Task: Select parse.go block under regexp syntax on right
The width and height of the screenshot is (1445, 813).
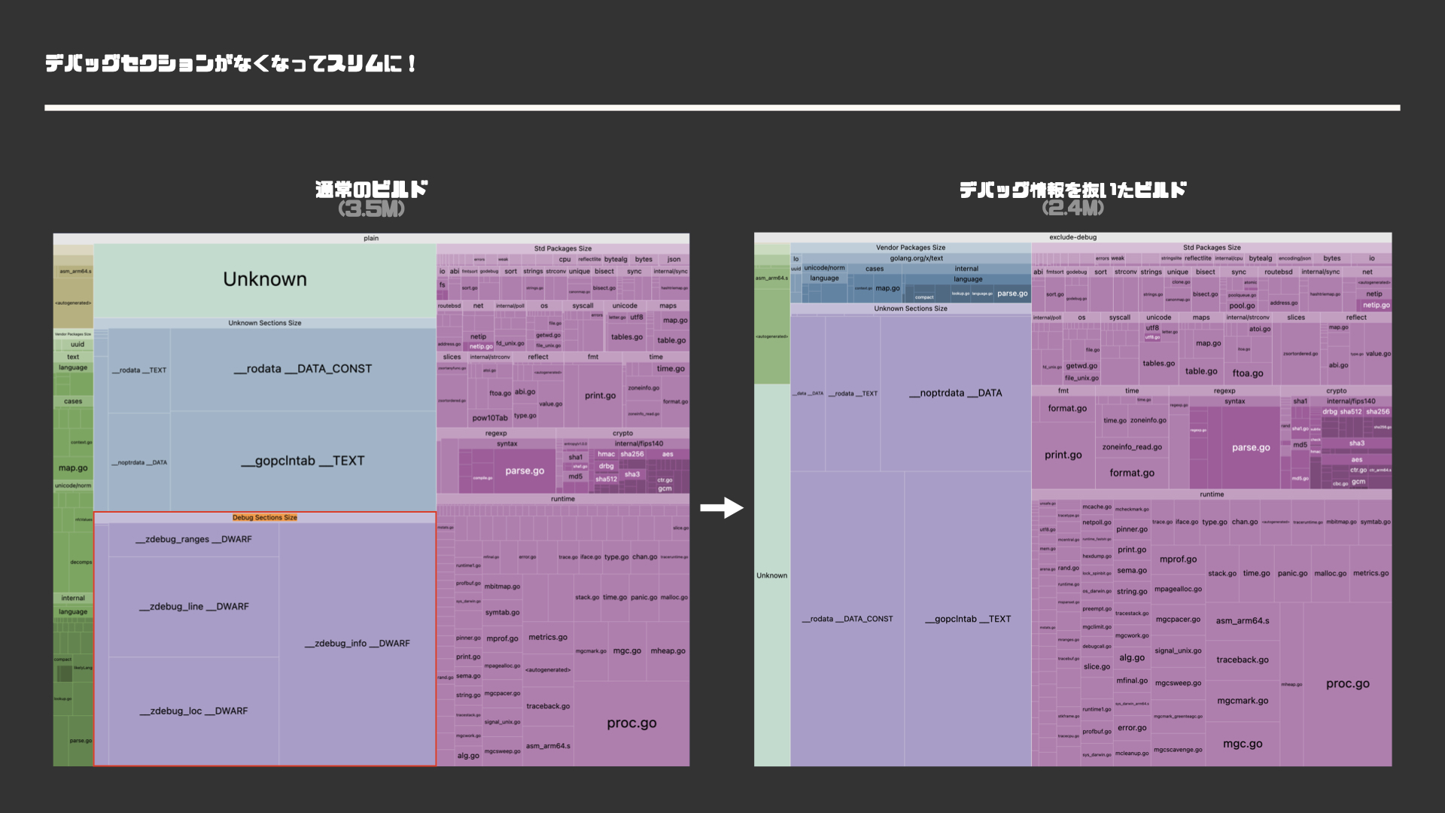Action: [x=1250, y=448]
